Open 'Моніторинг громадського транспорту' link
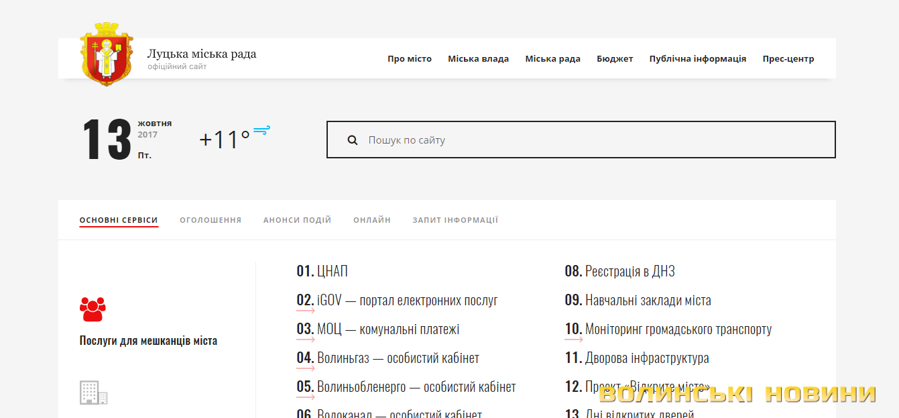Viewport: 899px width, 418px height. [x=678, y=329]
